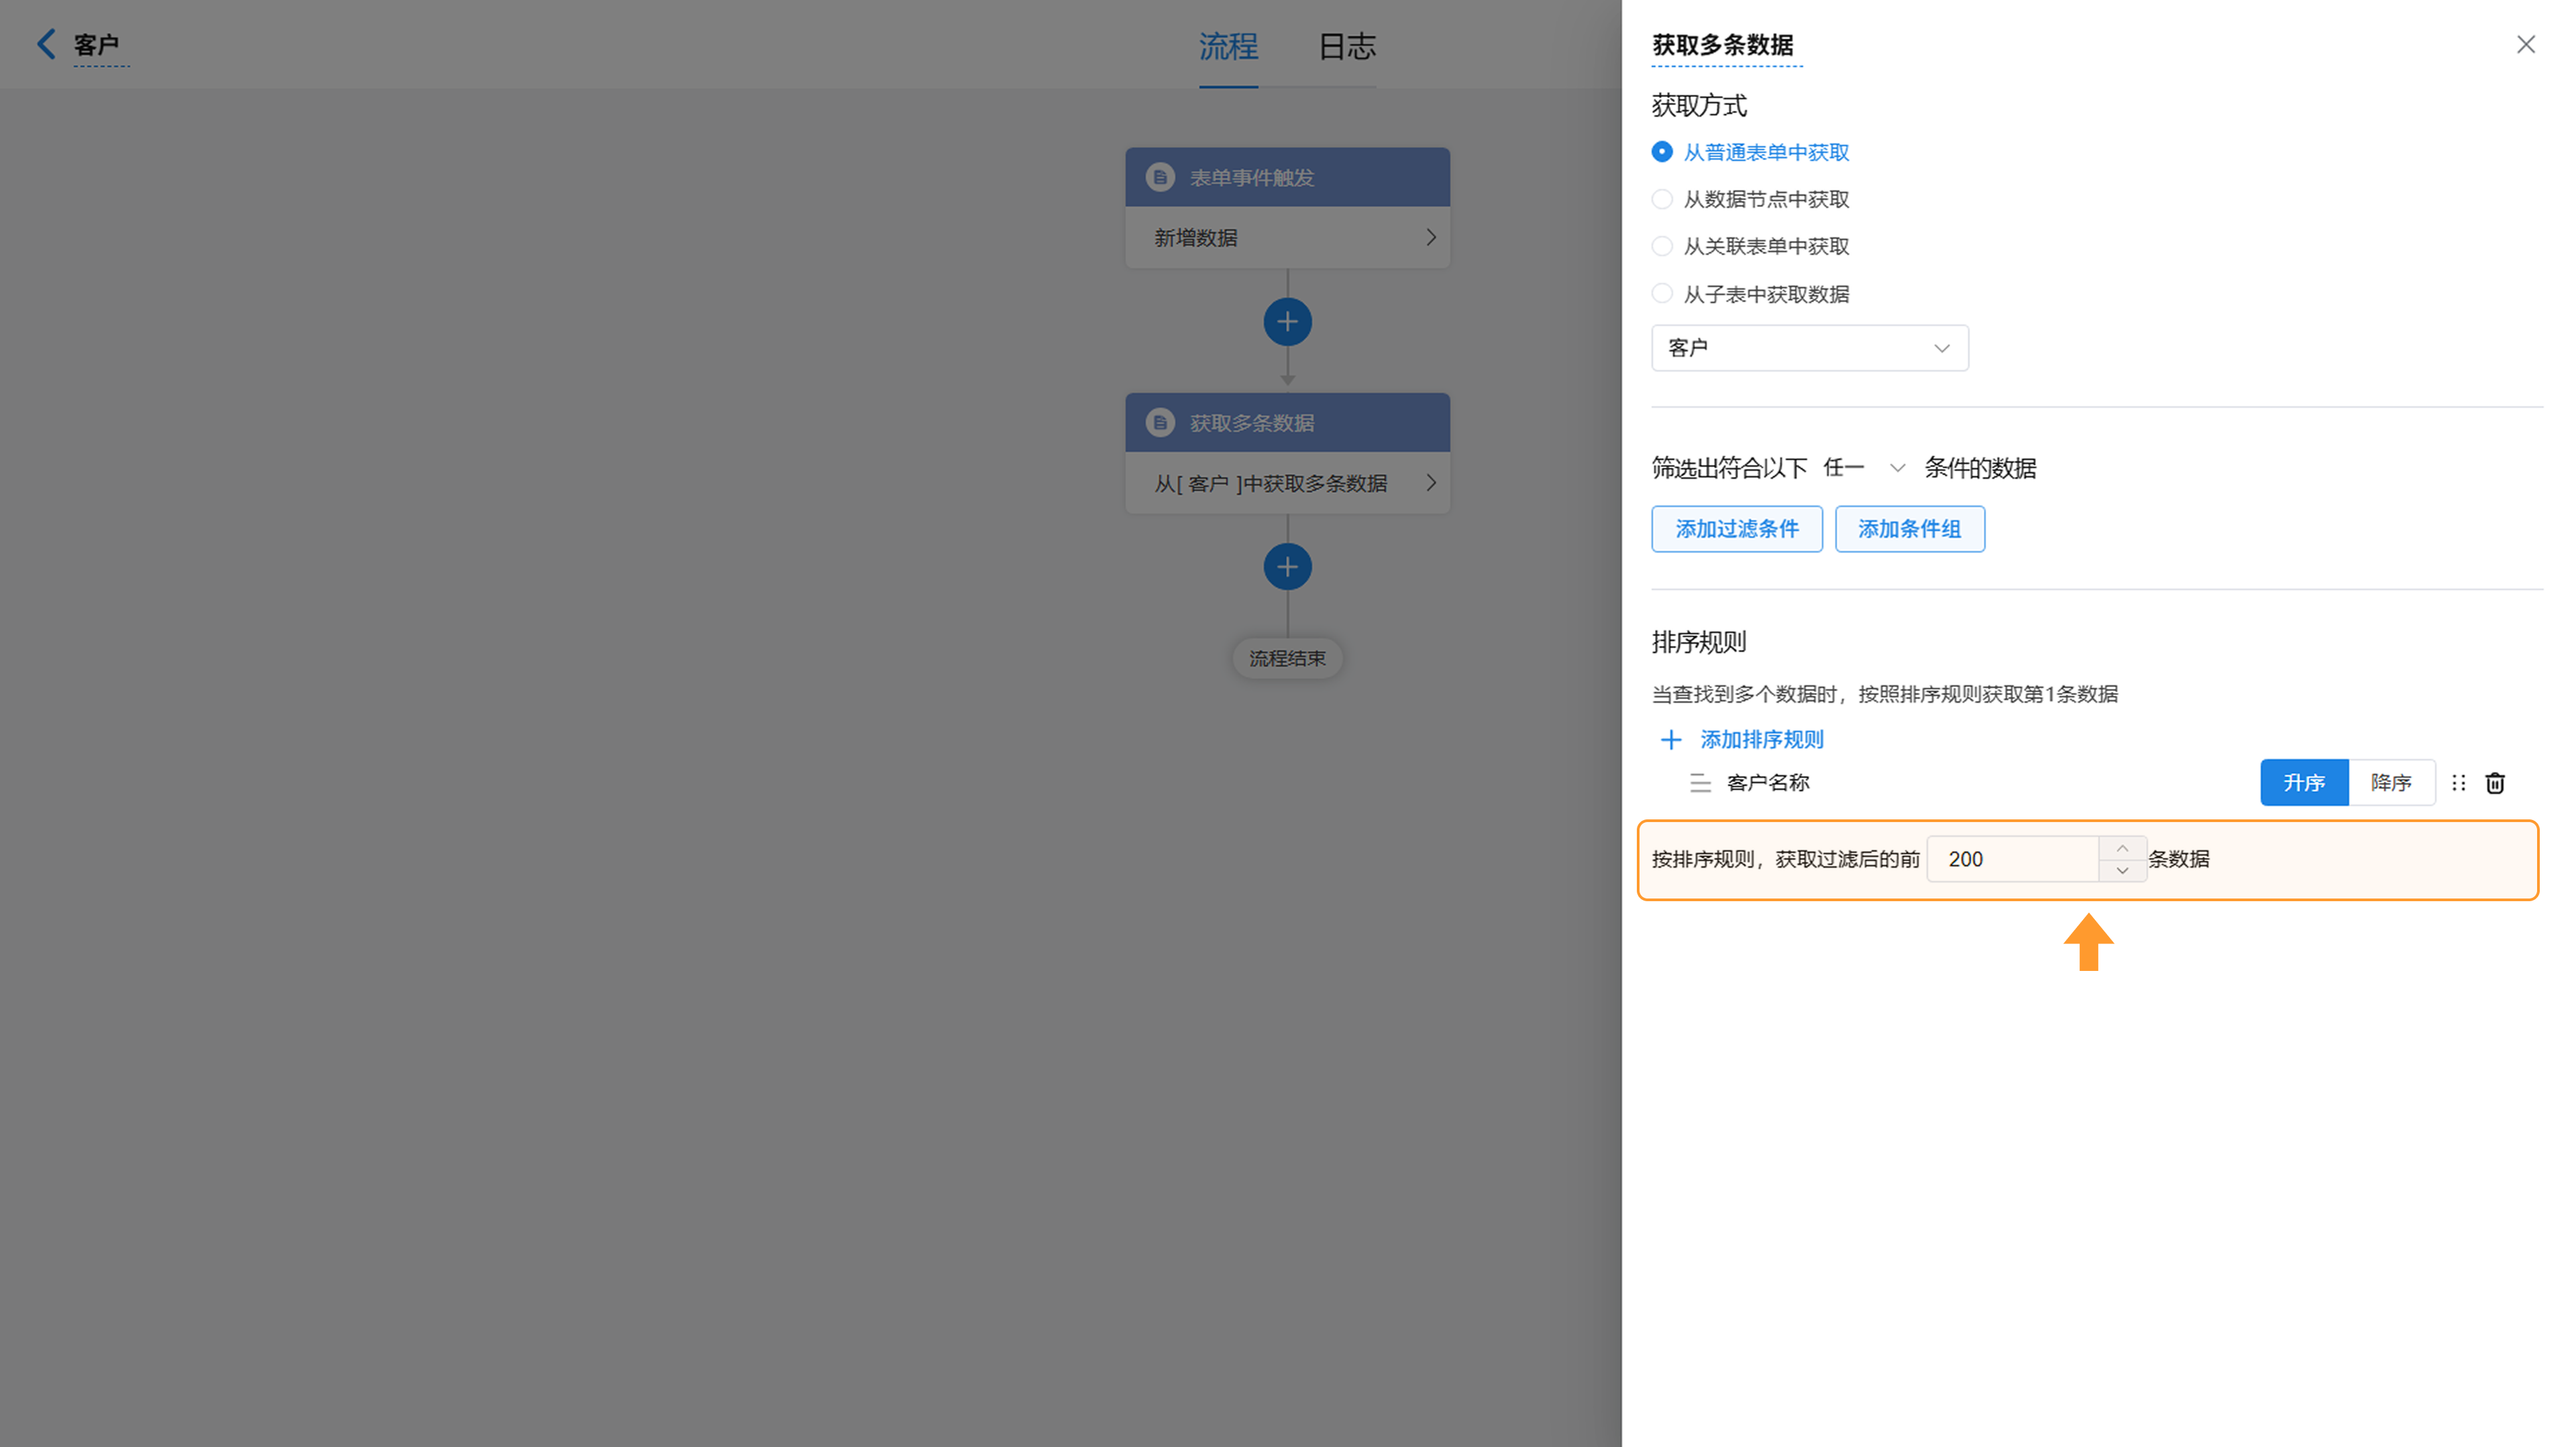Delete the 客户名称 sort rule
The height and width of the screenshot is (1447, 2576).
2495,783
